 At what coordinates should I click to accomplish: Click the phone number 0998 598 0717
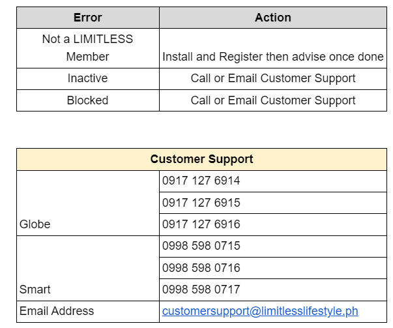click(x=201, y=289)
